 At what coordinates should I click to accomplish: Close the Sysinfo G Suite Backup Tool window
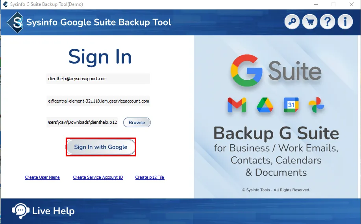tap(351, 4)
